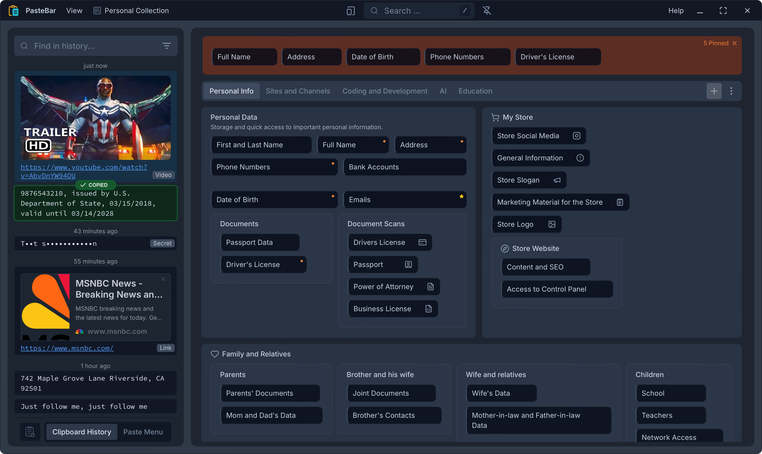Click the pin window icon in title bar
This screenshot has height=454, width=762.
pos(487,11)
